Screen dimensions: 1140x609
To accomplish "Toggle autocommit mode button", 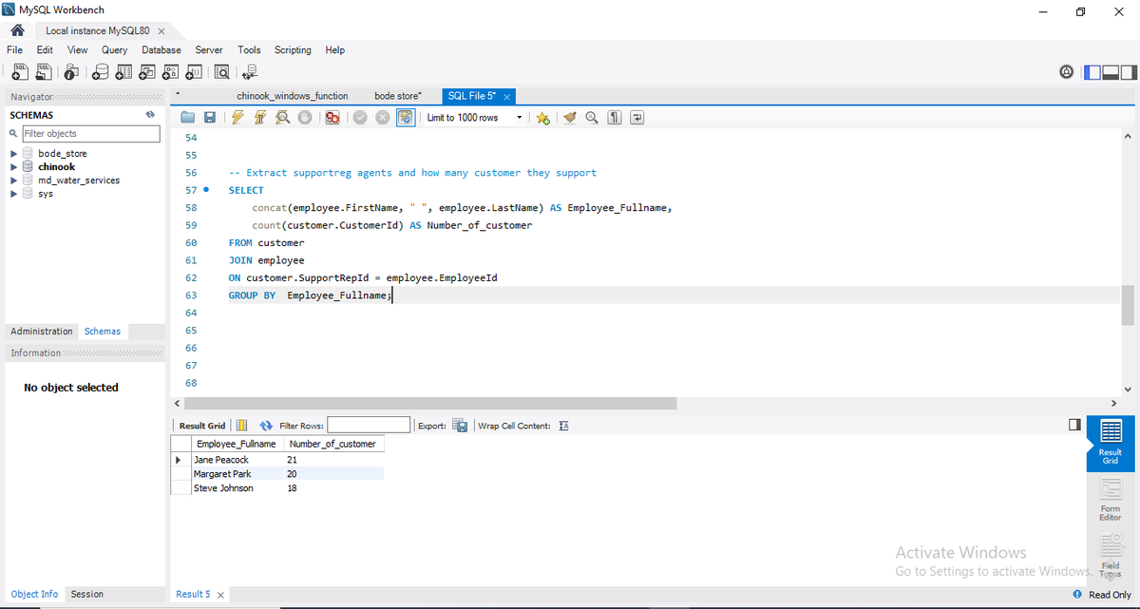I will (406, 118).
